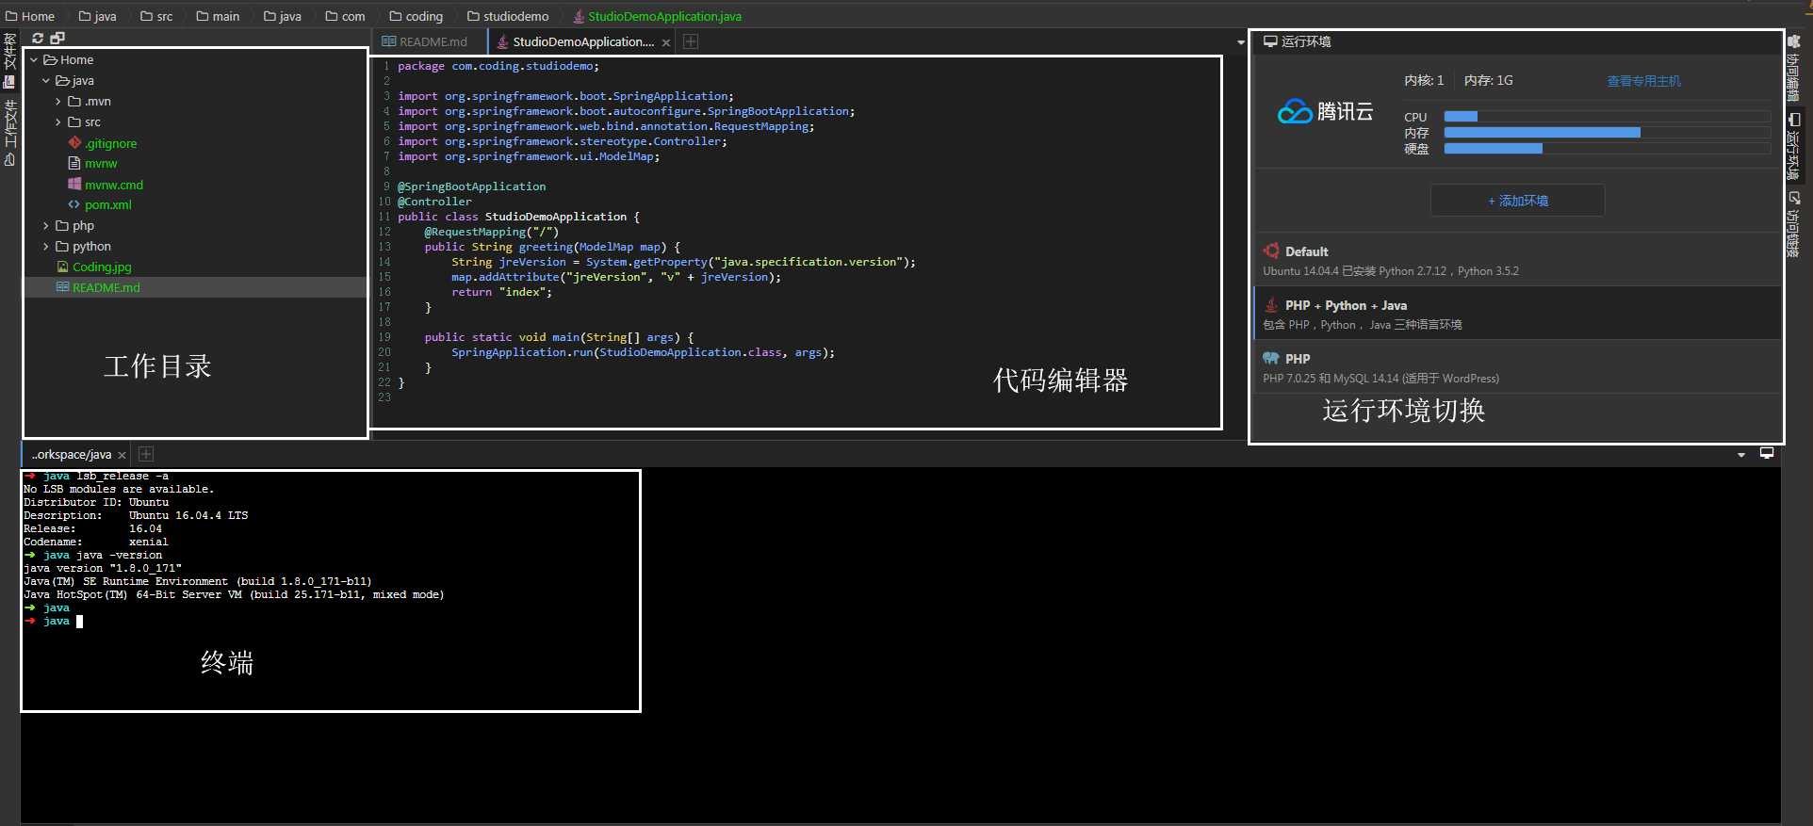Open the 工作文件 working files sidebar panel
This screenshot has height=826, width=1813.
coord(9,132)
